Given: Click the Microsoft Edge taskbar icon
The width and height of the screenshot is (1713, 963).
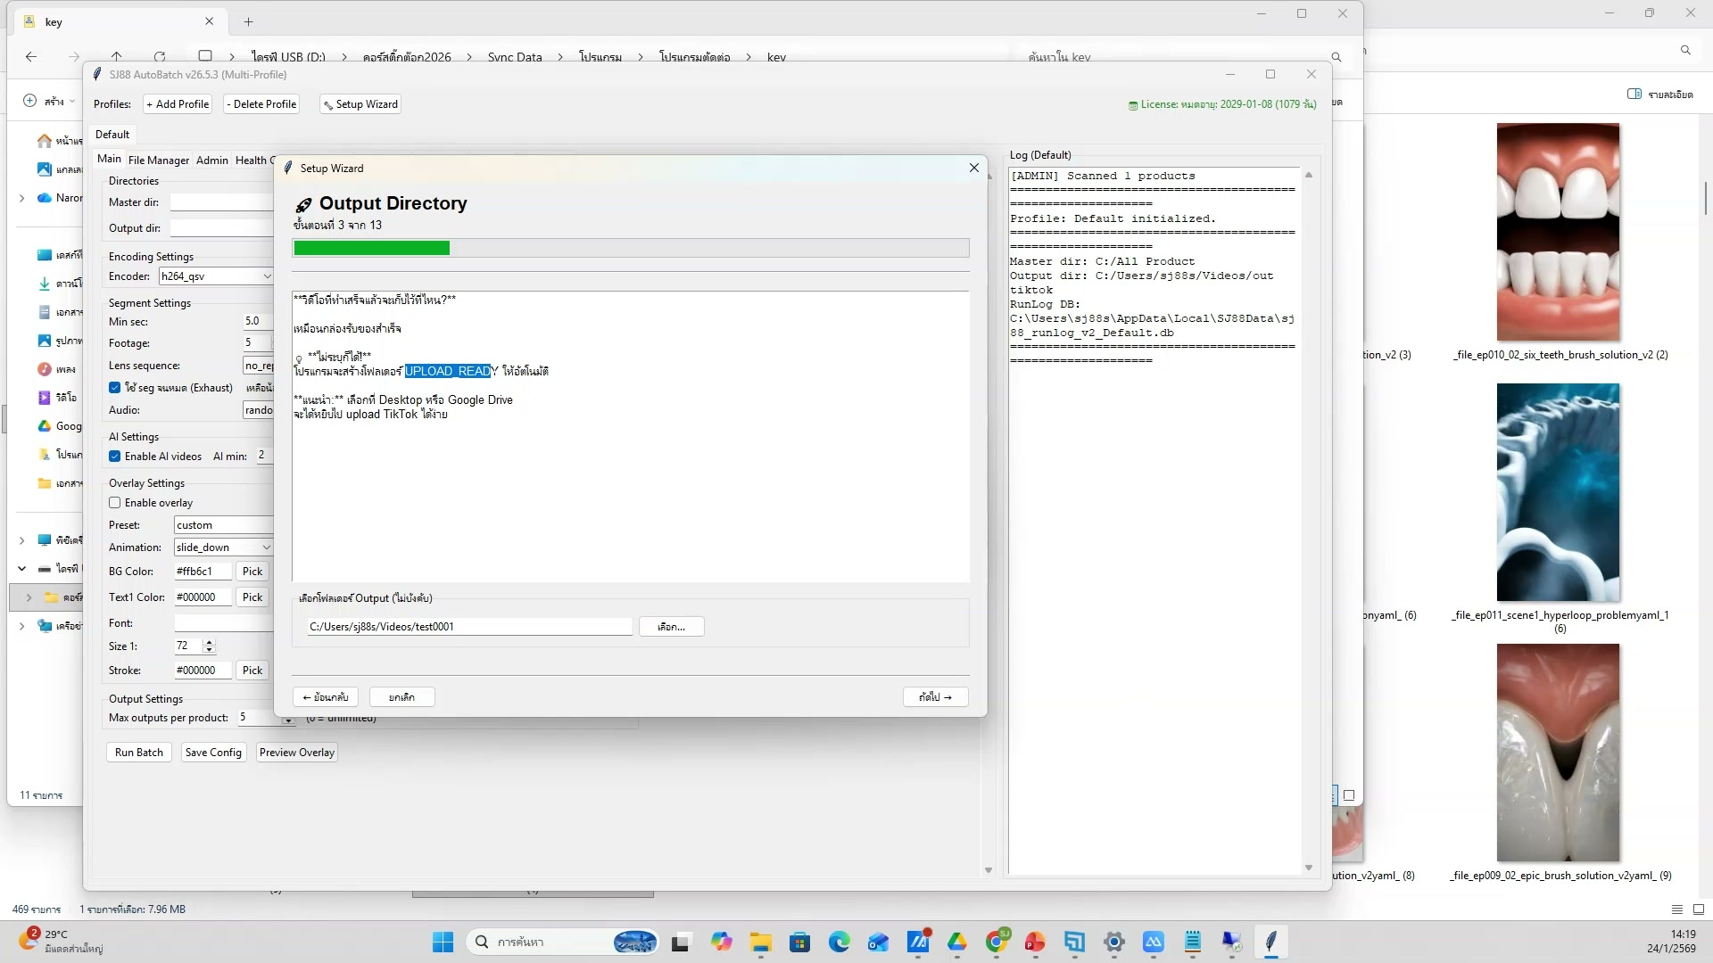Looking at the screenshot, I should (839, 942).
